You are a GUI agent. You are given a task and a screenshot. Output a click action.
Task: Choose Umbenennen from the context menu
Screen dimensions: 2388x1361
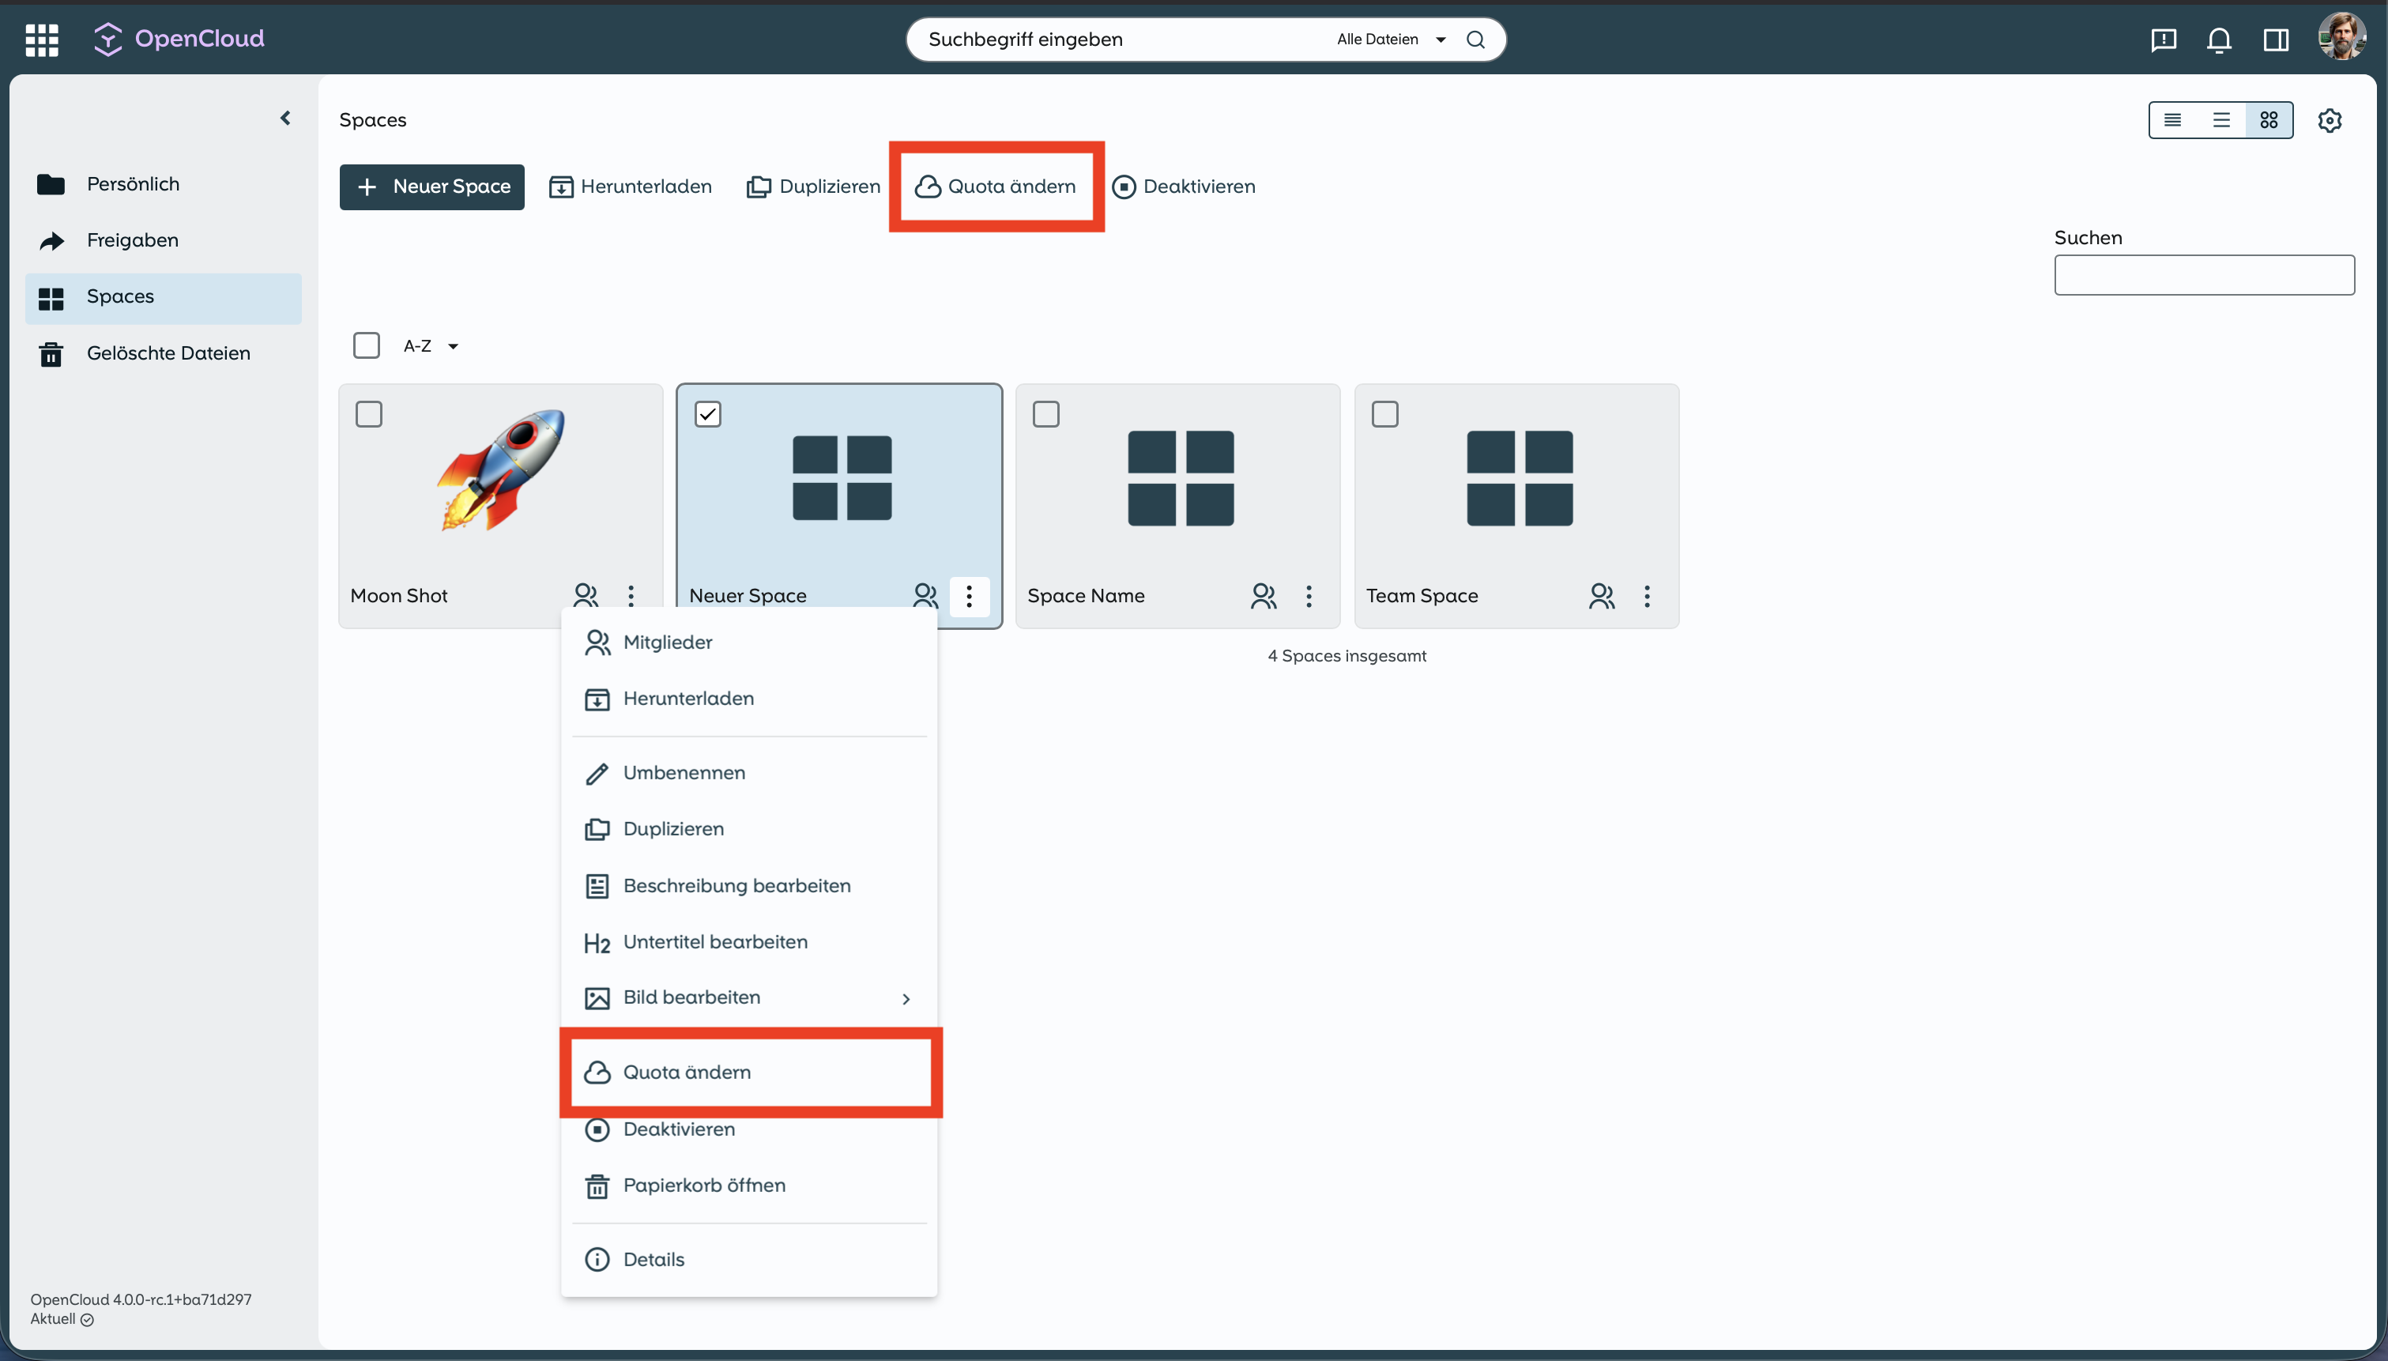pos(684,773)
